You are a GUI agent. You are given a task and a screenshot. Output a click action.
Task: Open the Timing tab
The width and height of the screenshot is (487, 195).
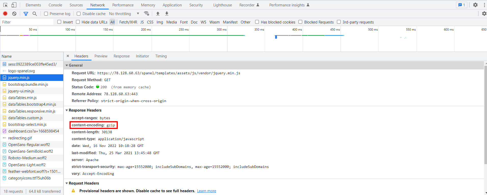pyautogui.click(x=161, y=56)
